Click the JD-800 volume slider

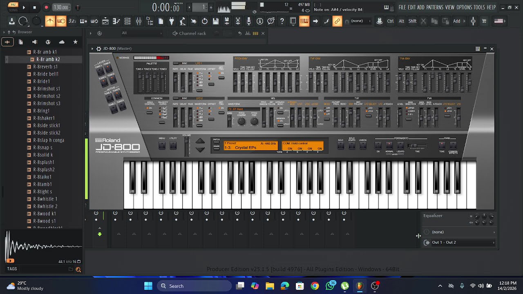[187, 146]
